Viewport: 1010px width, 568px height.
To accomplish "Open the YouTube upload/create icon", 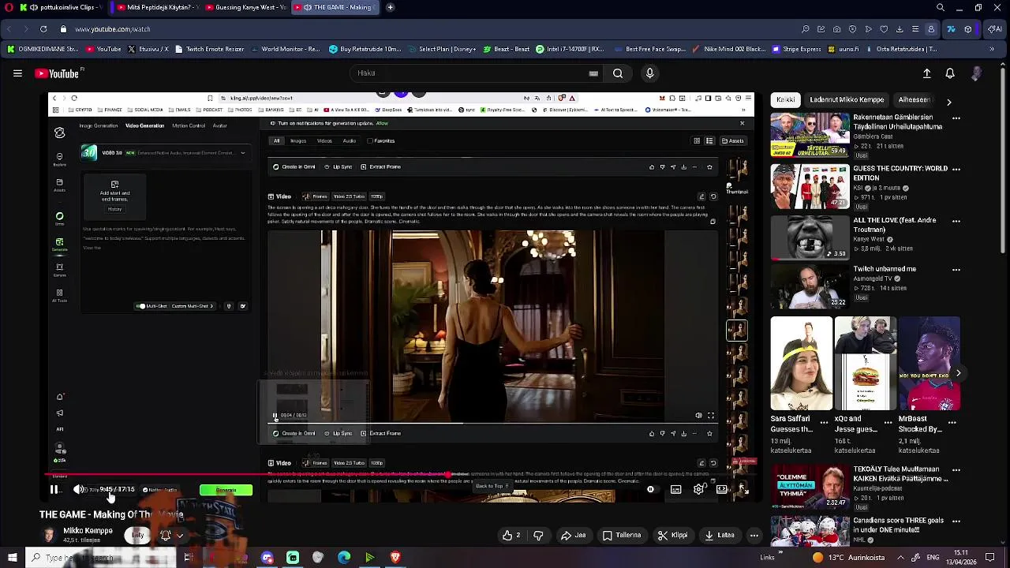I will 927,73.
